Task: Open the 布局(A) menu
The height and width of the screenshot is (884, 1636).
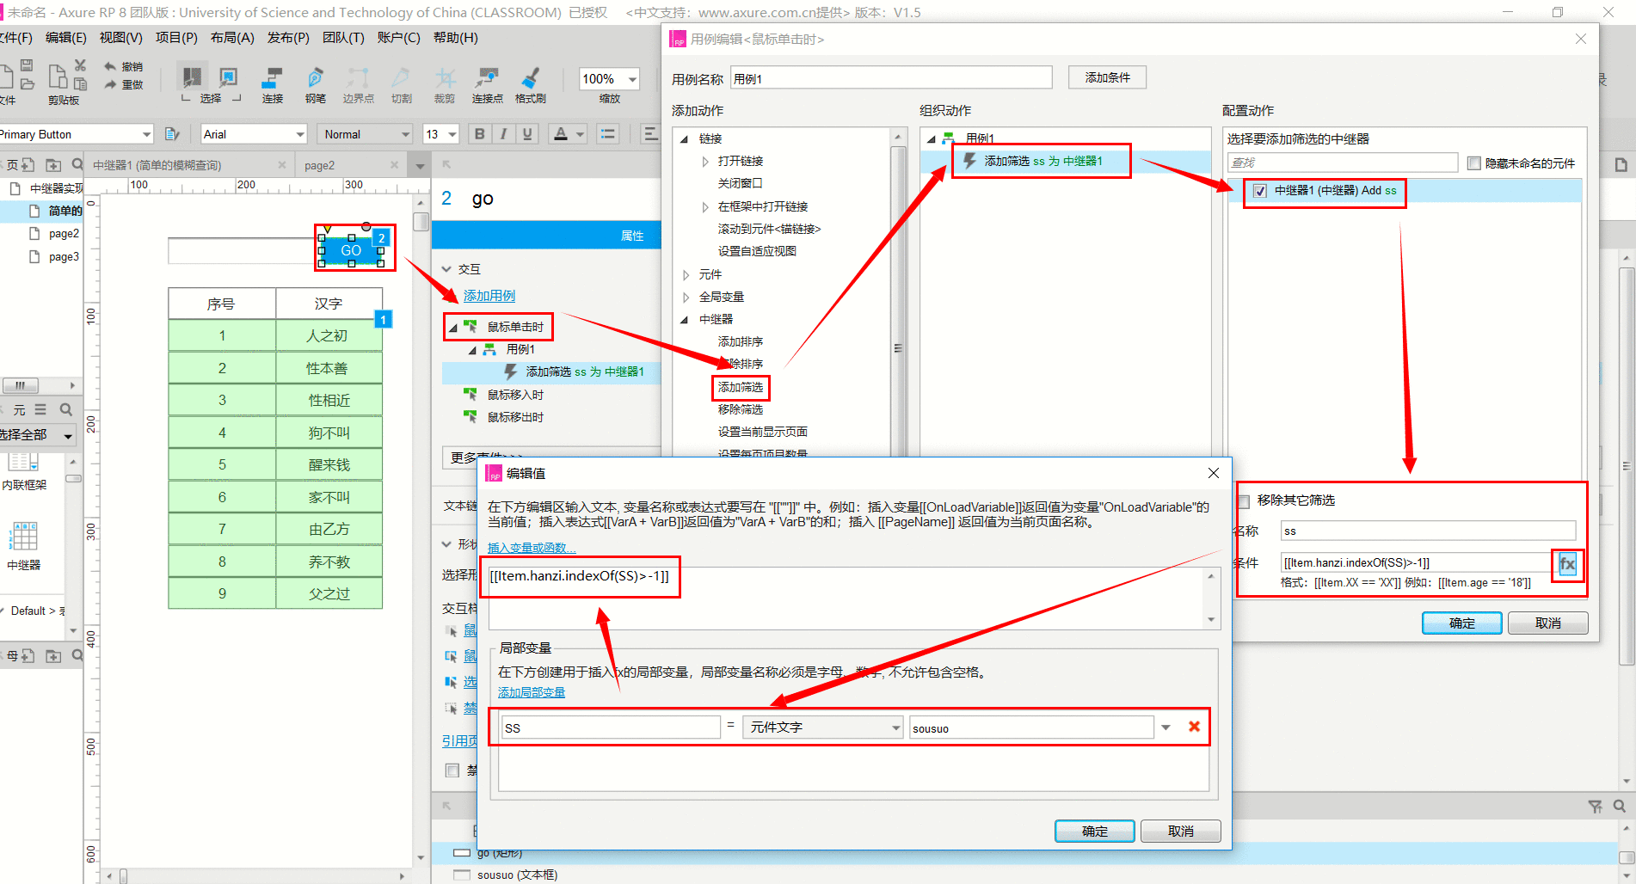Action: point(232,38)
